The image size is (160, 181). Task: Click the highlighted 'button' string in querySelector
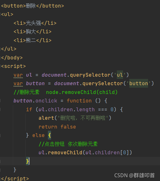139,83
